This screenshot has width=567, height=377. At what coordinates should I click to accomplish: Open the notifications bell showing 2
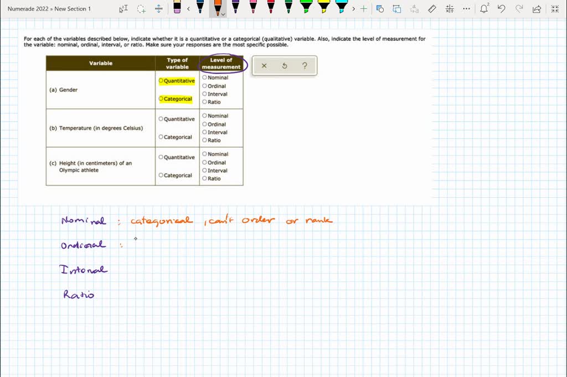click(483, 9)
